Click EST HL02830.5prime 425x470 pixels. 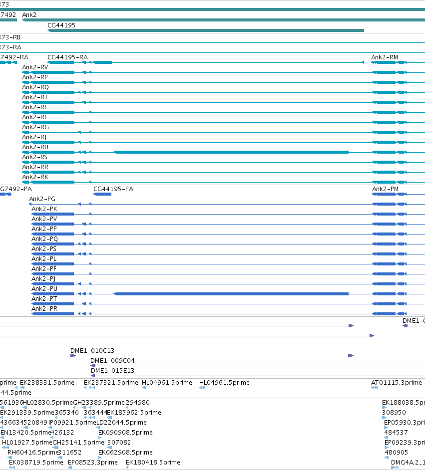point(47,403)
